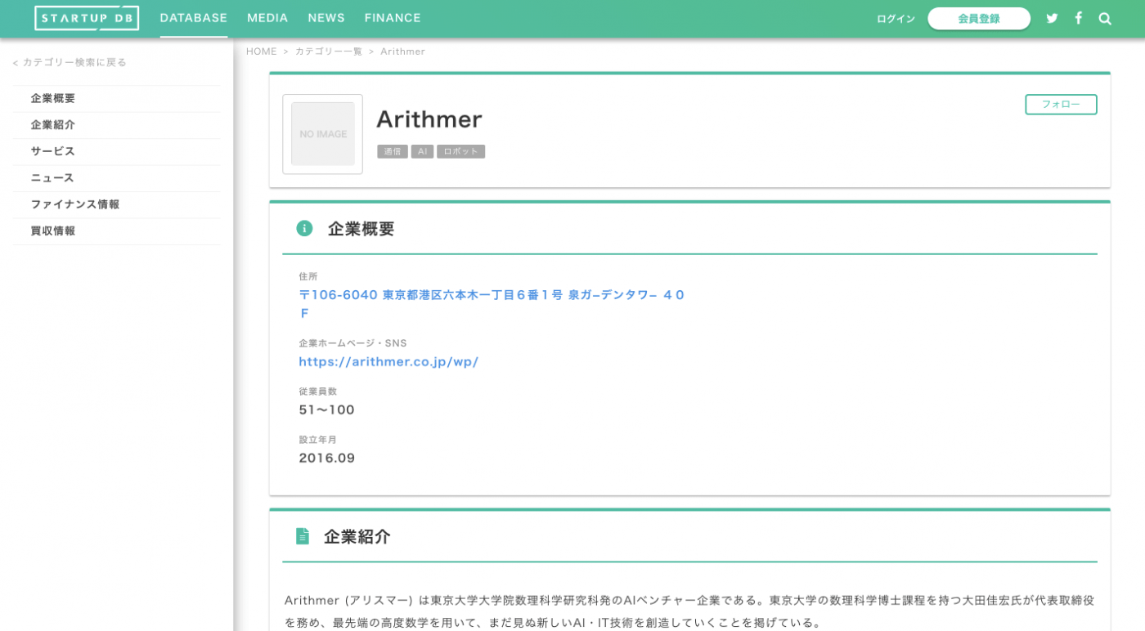Click the NO IMAGE company logo thumbnail
Screen dimensions: 1145x631
pyautogui.click(x=322, y=134)
